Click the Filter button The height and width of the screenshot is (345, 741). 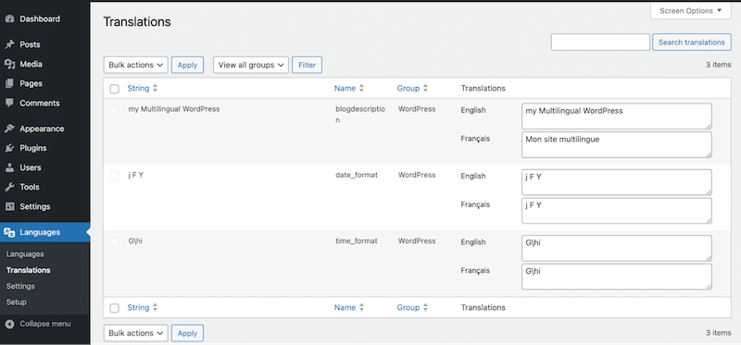pos(308,65)
